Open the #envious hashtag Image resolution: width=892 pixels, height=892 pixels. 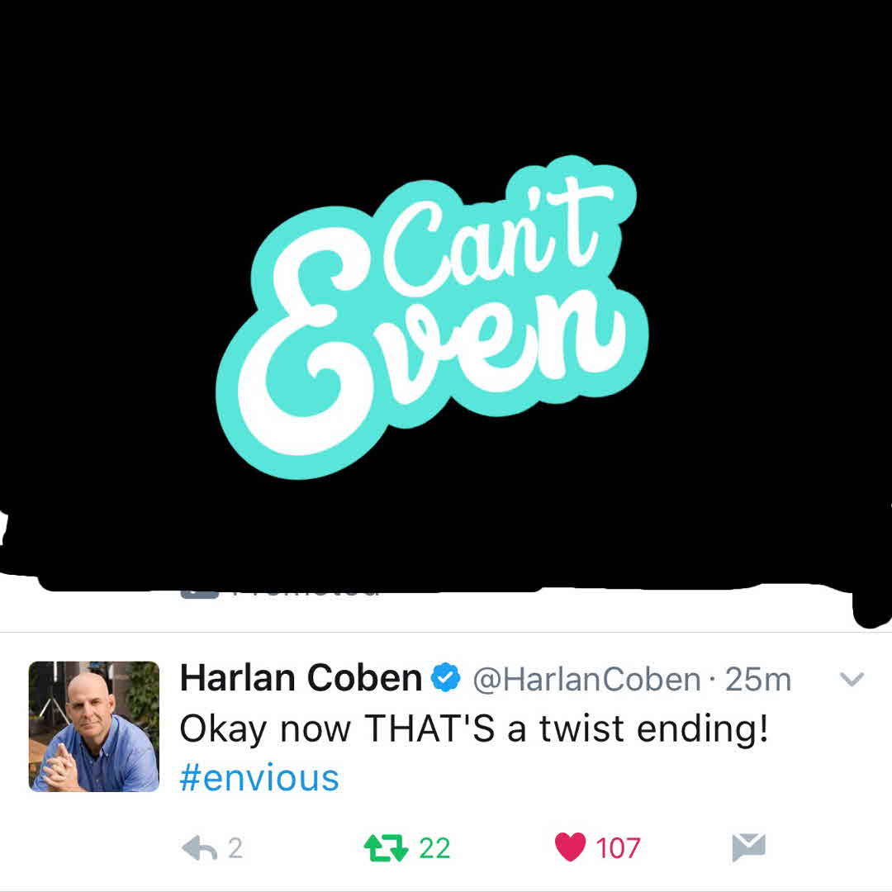(x=259, y=778)
